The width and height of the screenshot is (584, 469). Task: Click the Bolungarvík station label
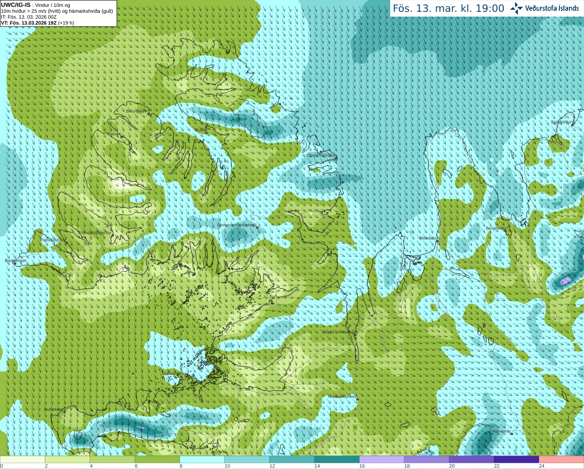[136, 111]
